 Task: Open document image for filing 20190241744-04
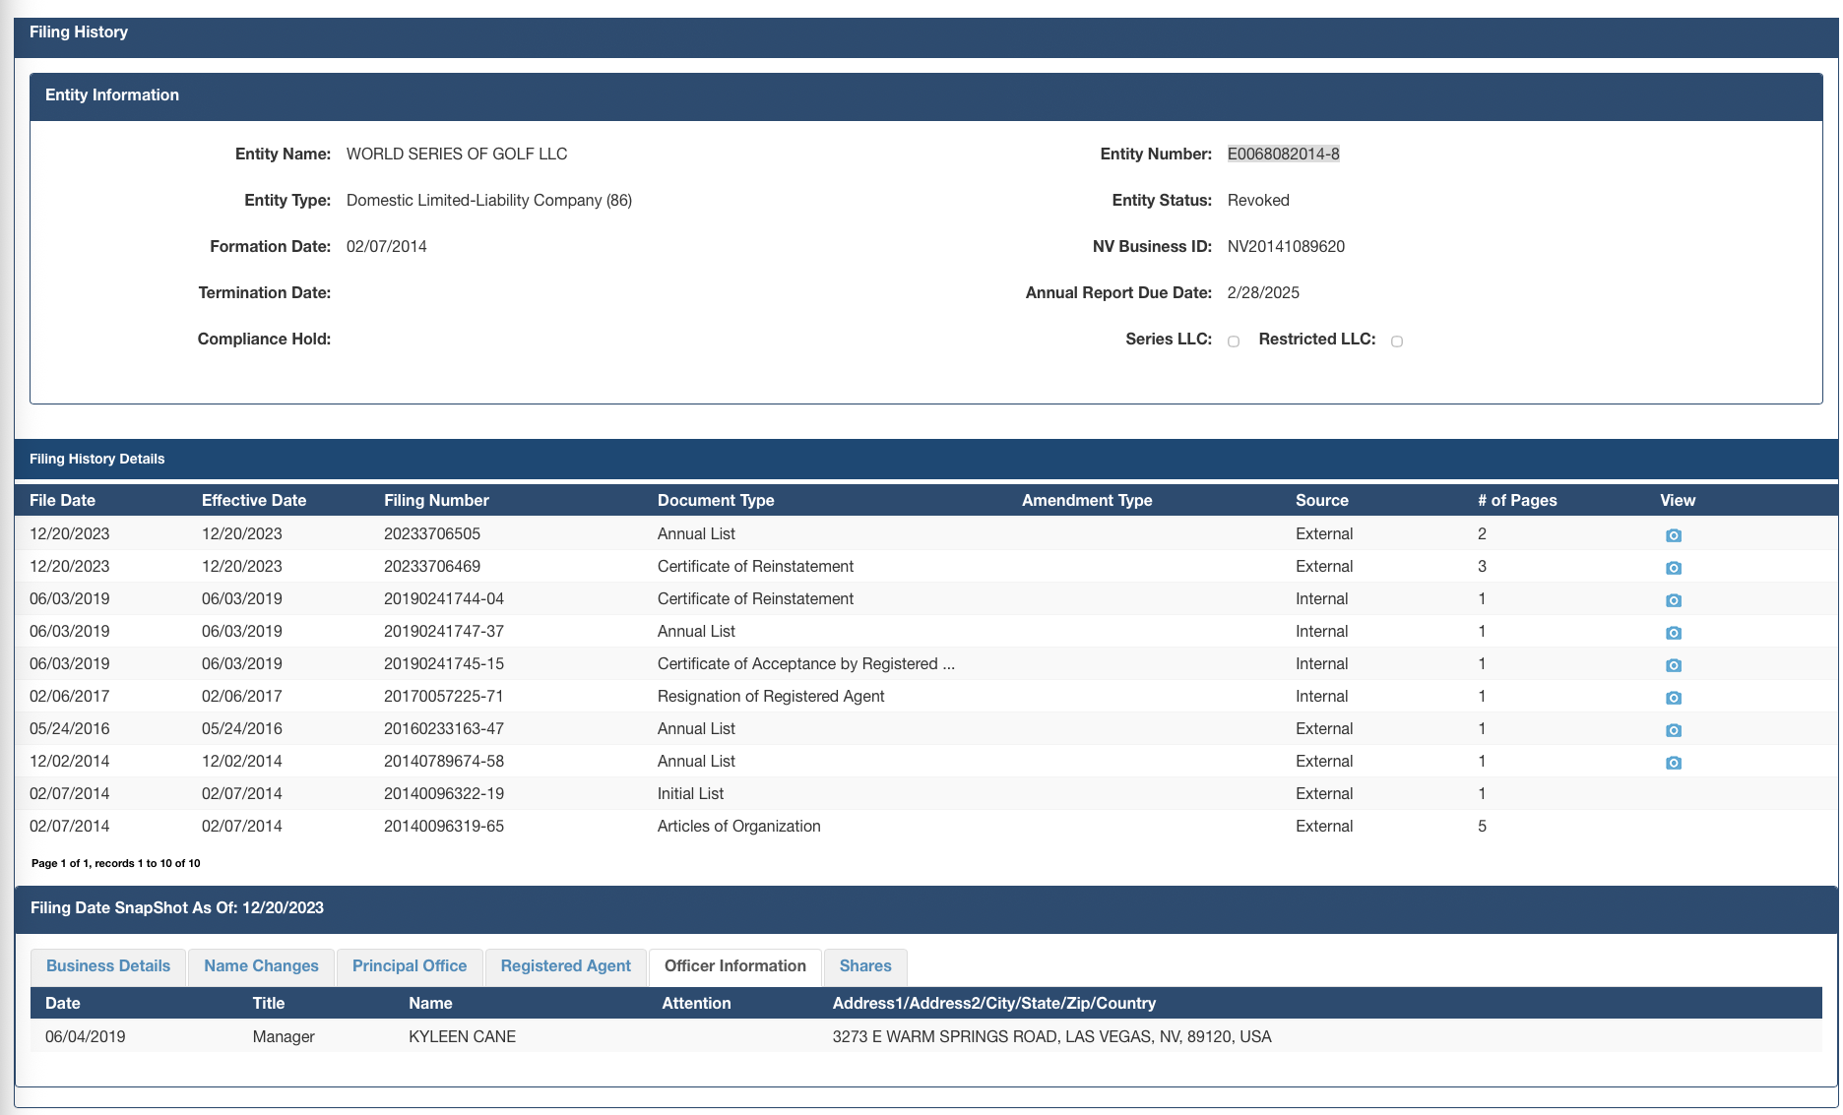click(1673, 600)
